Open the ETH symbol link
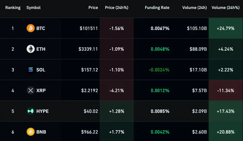Viewport: 243px width, 141px height. pyautogui.click(x=41, y=49)
